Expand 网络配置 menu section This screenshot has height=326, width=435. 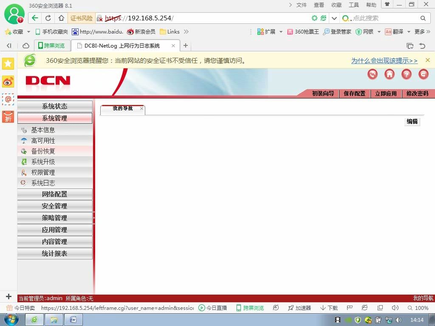point(55,194)
